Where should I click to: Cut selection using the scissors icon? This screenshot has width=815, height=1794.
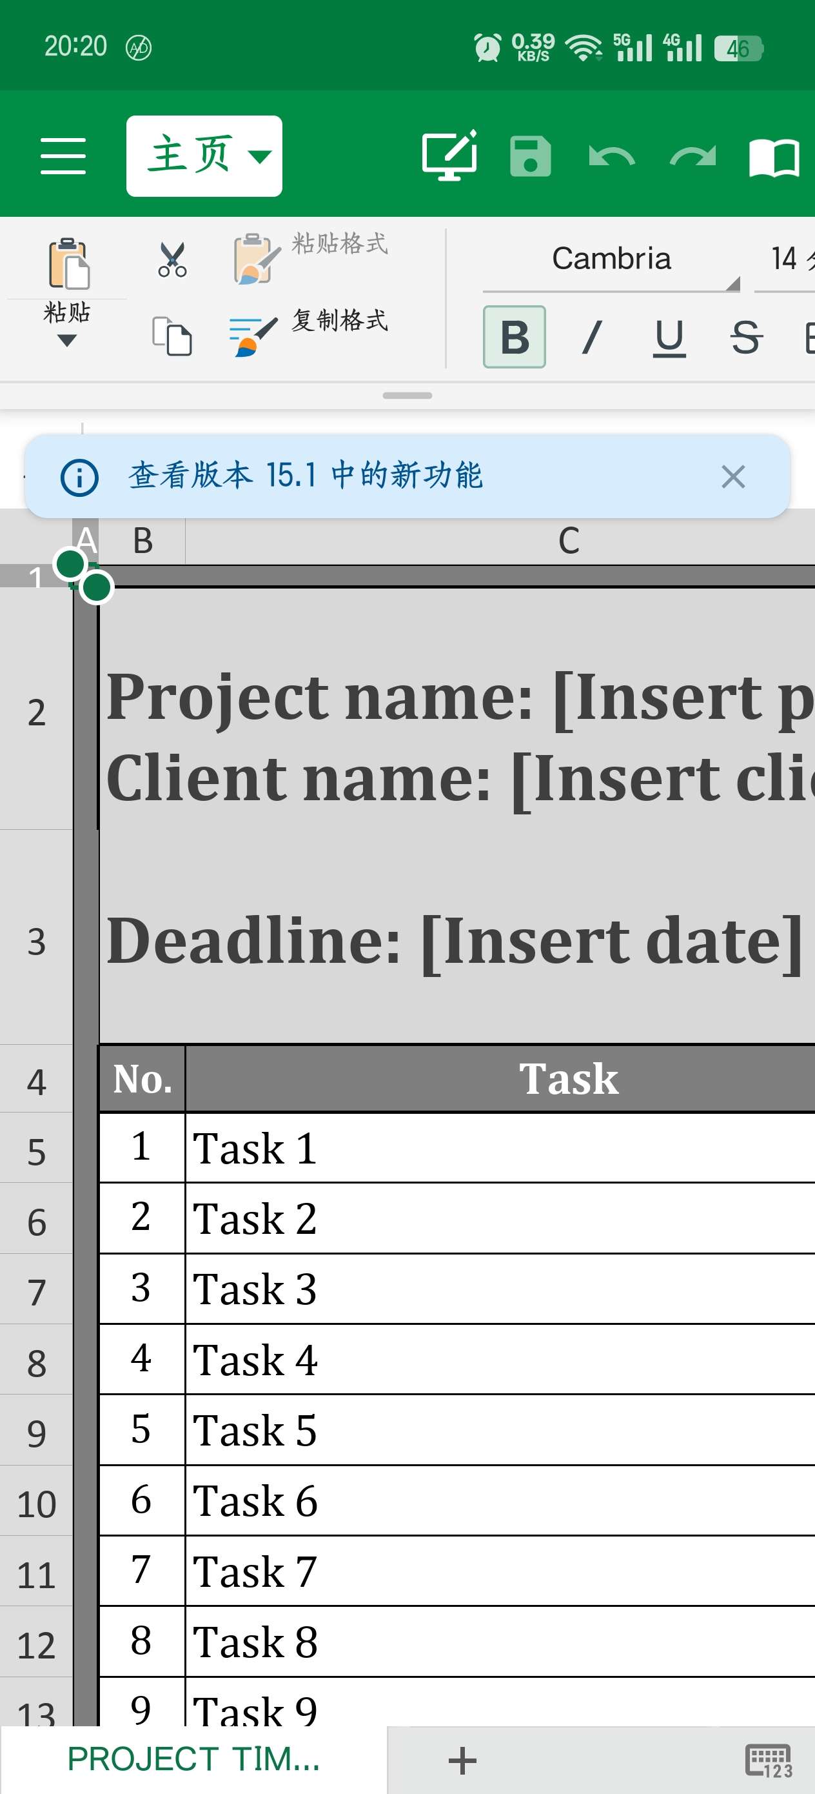pos(172,260)
